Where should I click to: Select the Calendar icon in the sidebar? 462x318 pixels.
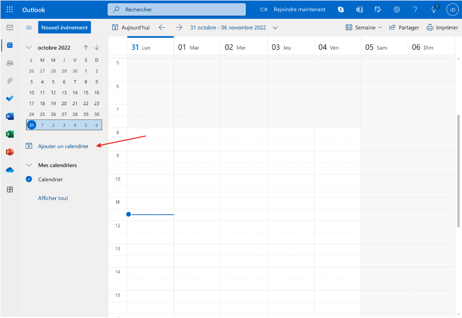pos(10,45)
